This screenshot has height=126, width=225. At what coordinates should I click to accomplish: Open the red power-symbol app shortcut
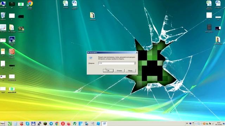coord(12,53)
